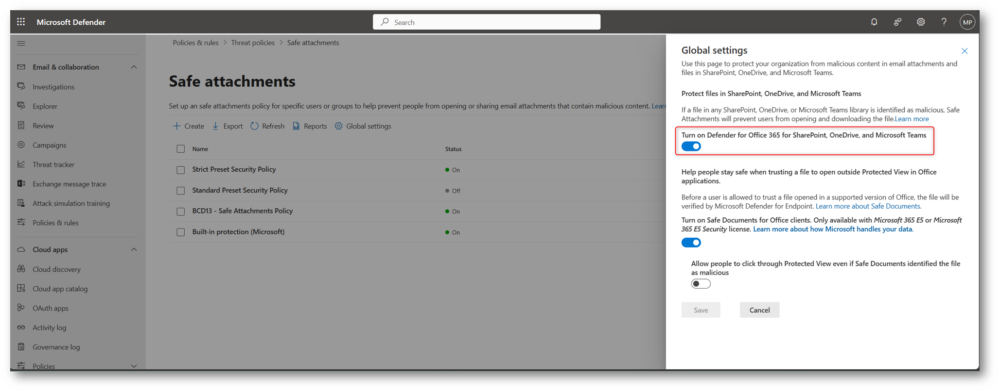Screen dimensions: 1000x392
Task: Click the Create plus icon
Action: (x=176, y=126)
